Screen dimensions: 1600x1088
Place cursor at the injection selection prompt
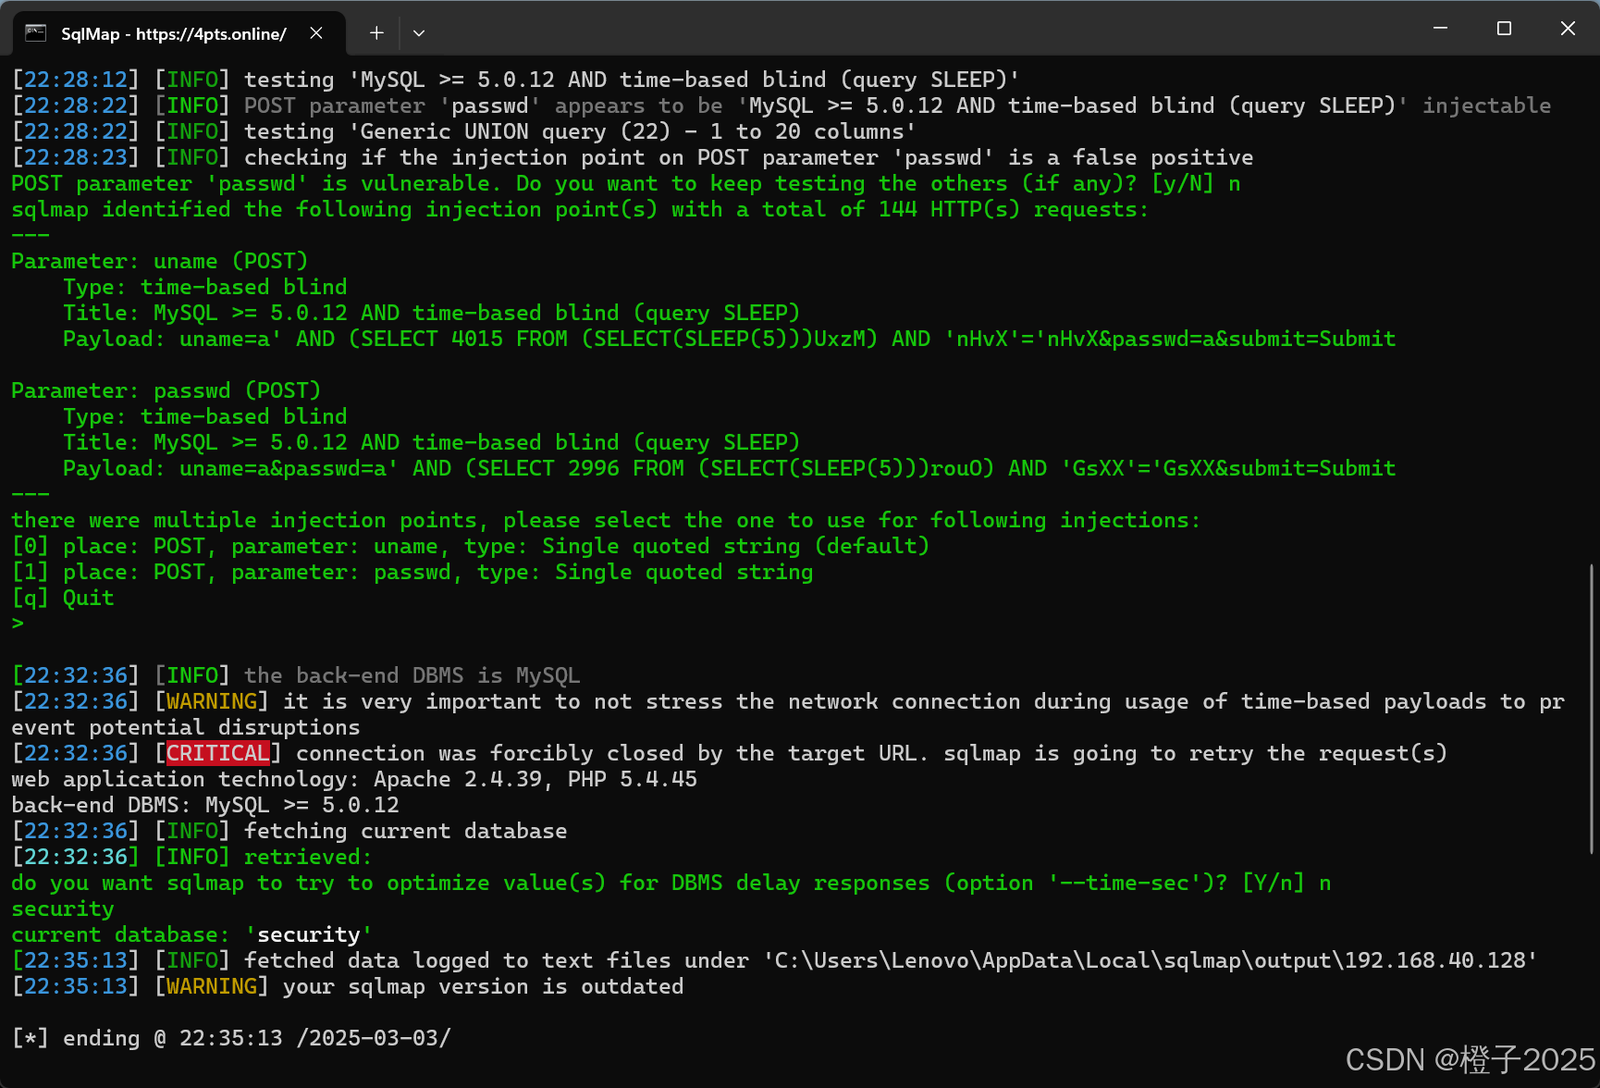pyautogui.click(x=18, y=623)
